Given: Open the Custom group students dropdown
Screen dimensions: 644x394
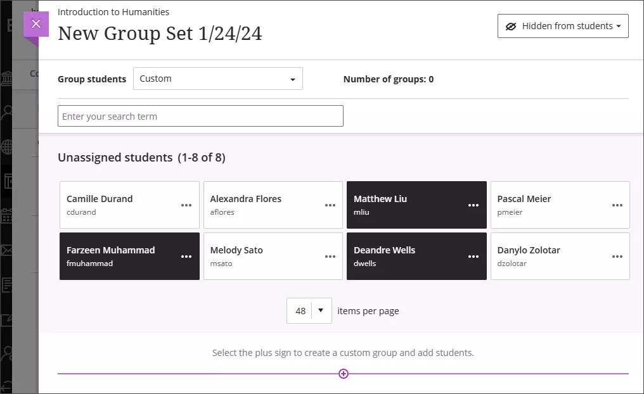Looking at the screenshot, I should [217, 79].
